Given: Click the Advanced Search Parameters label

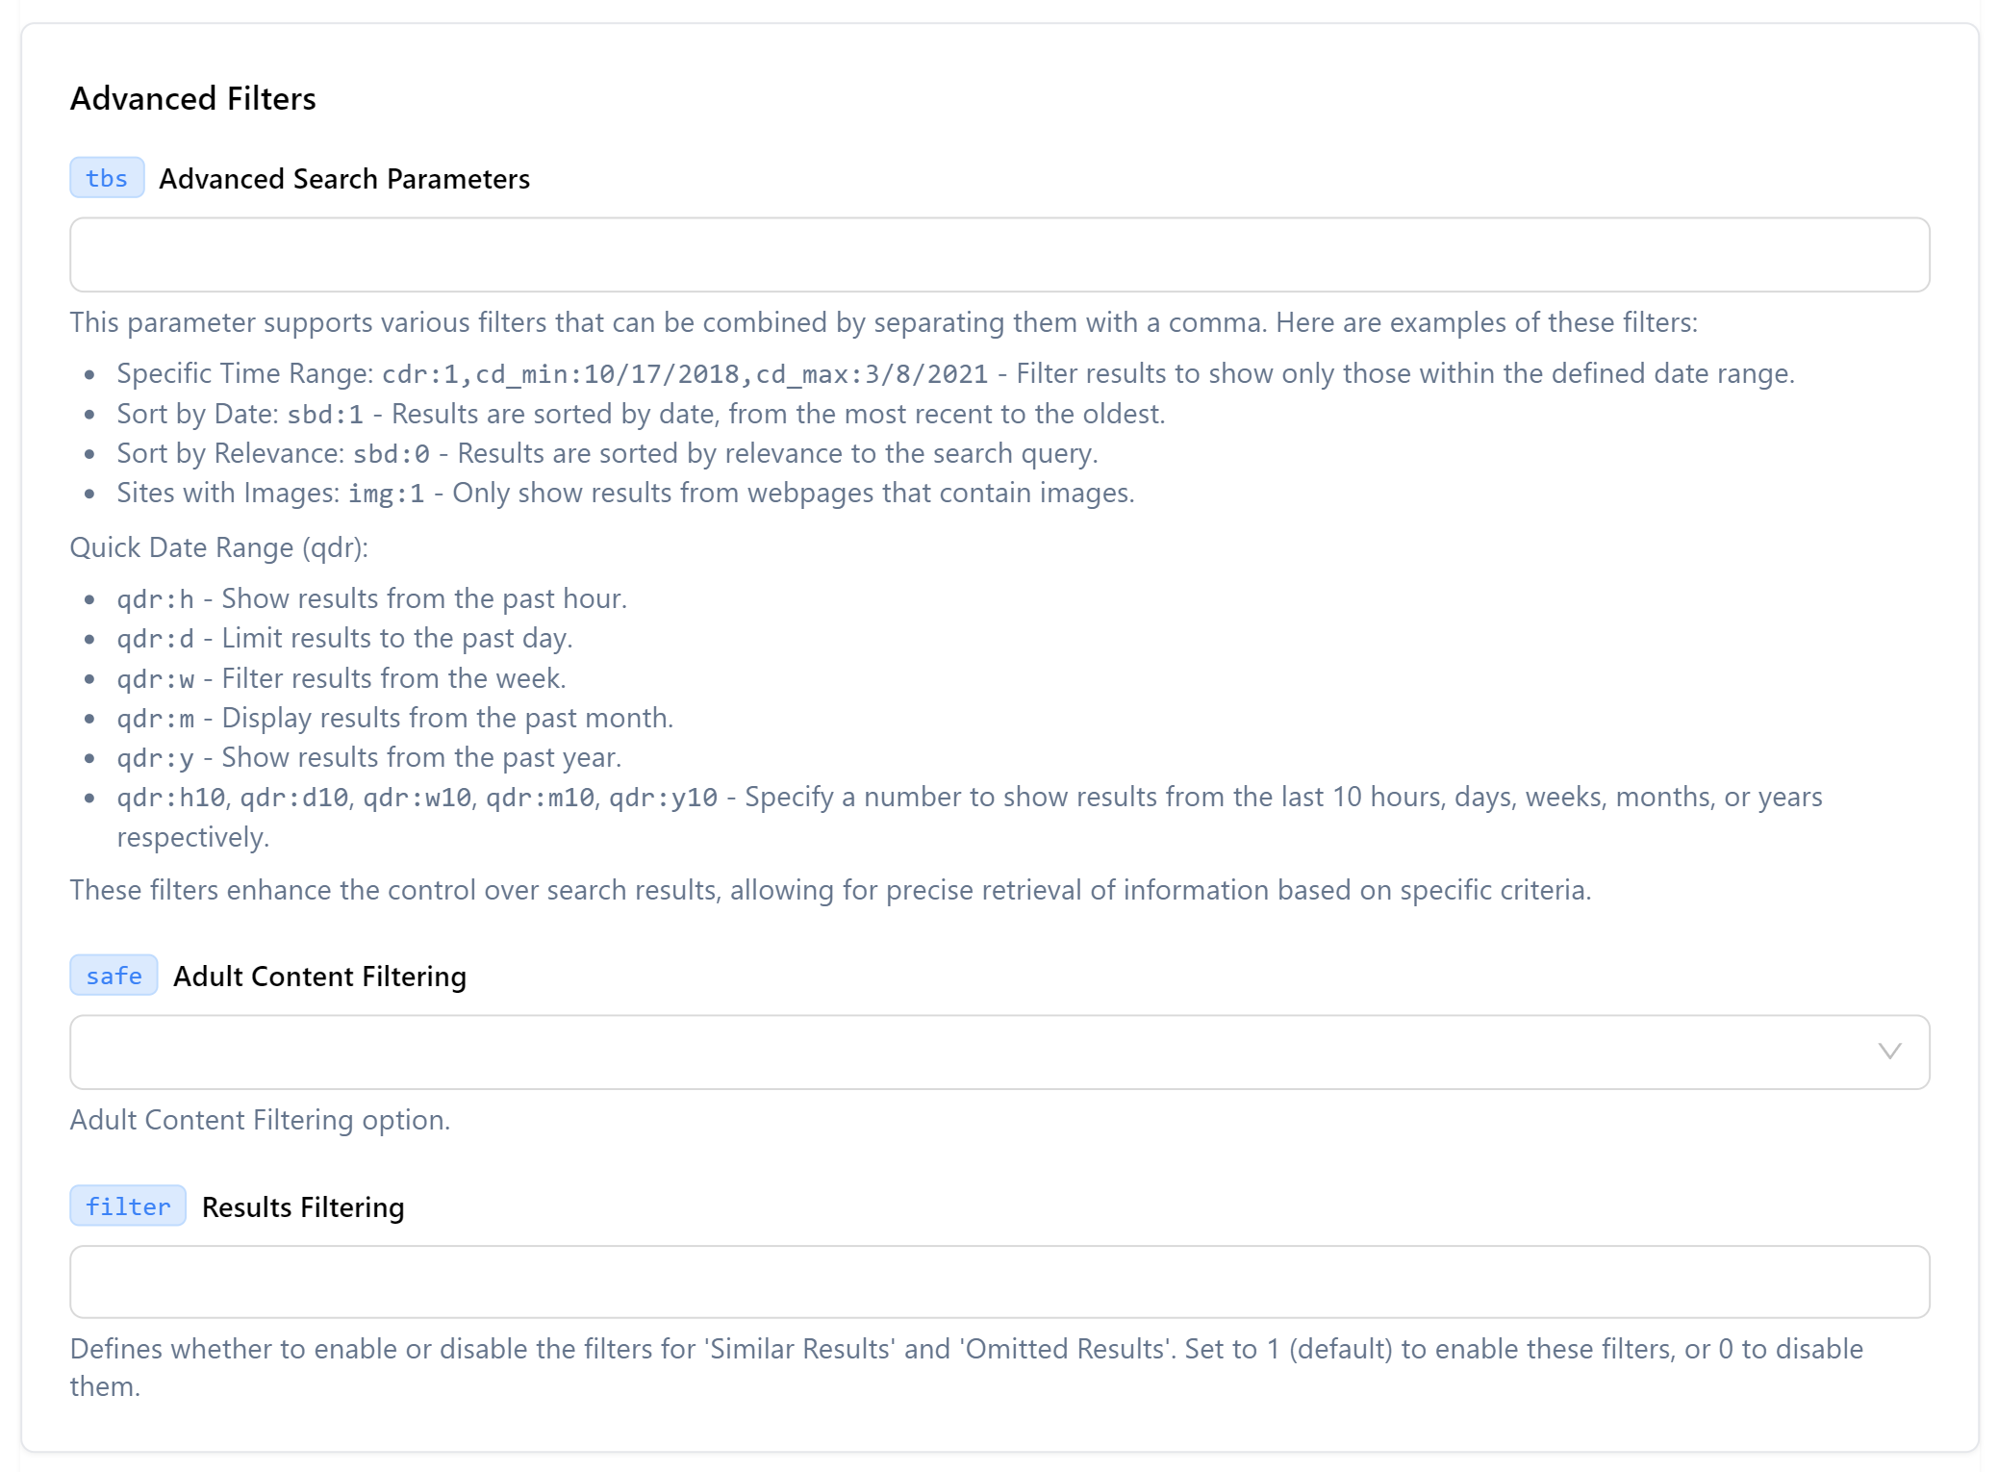Looking at the screenshot, I should click(344, 178).
